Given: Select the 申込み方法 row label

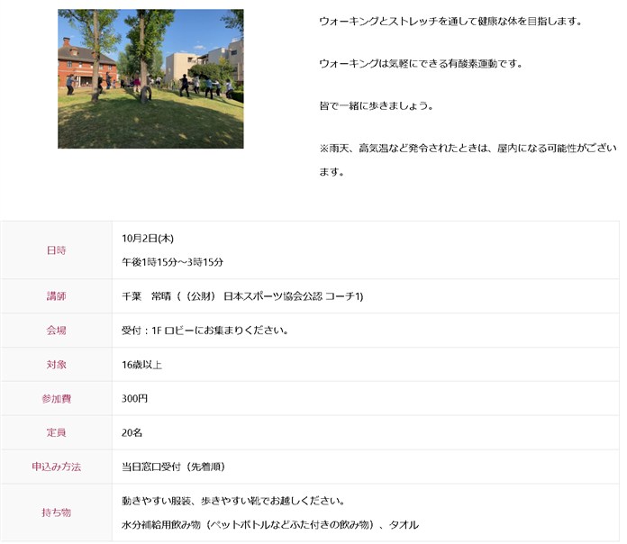Looking at the screenshot, I should click(x=56, y=467).
